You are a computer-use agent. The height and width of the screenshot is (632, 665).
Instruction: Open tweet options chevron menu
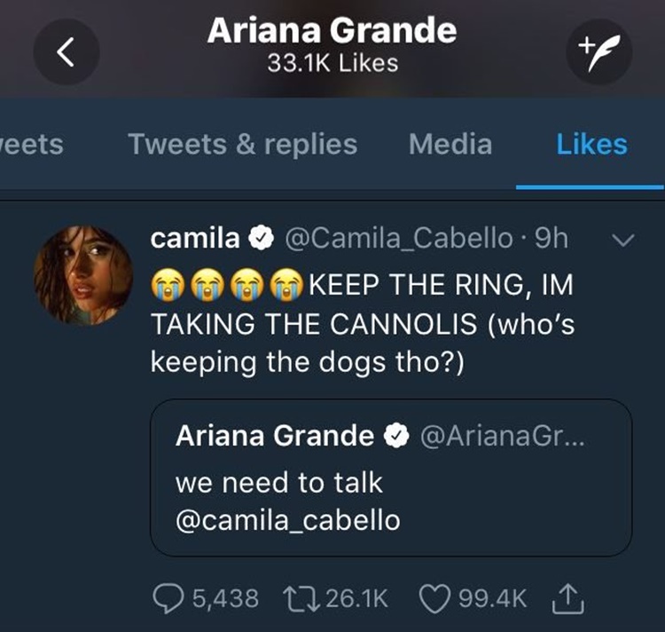(625, 240)
